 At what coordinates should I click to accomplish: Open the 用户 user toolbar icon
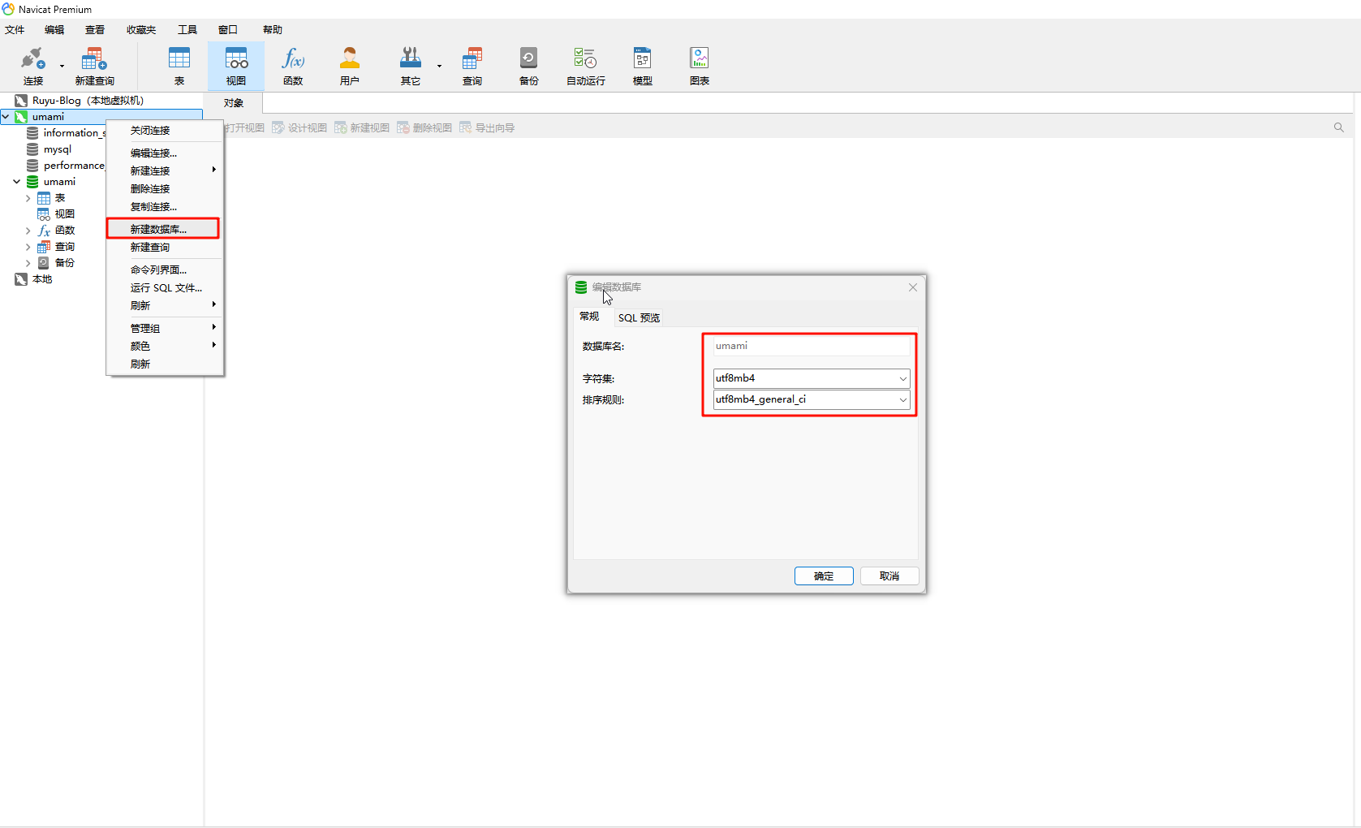pyautogui.click(x=349, y=66)
